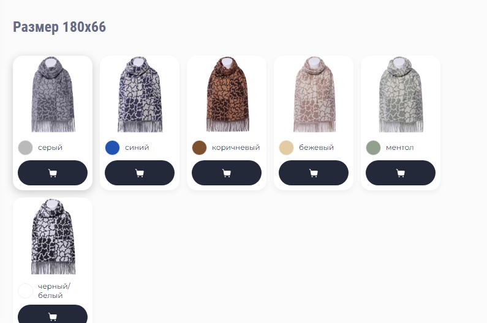Open the black and white scarf photo
The width and height of the screenshot is (487, 323).
(53, 237)
